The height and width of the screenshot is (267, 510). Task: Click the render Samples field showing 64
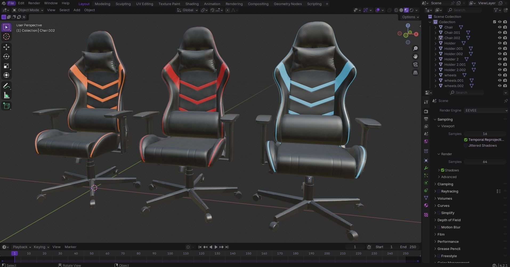[x=485, y=162]
